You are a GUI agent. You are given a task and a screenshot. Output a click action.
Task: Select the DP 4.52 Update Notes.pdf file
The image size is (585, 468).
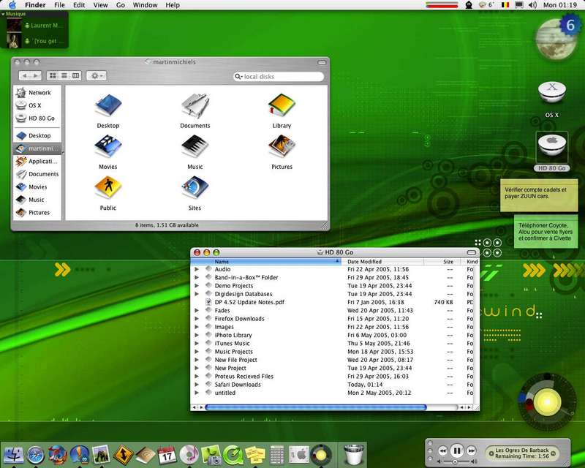(x=249, y=302)
